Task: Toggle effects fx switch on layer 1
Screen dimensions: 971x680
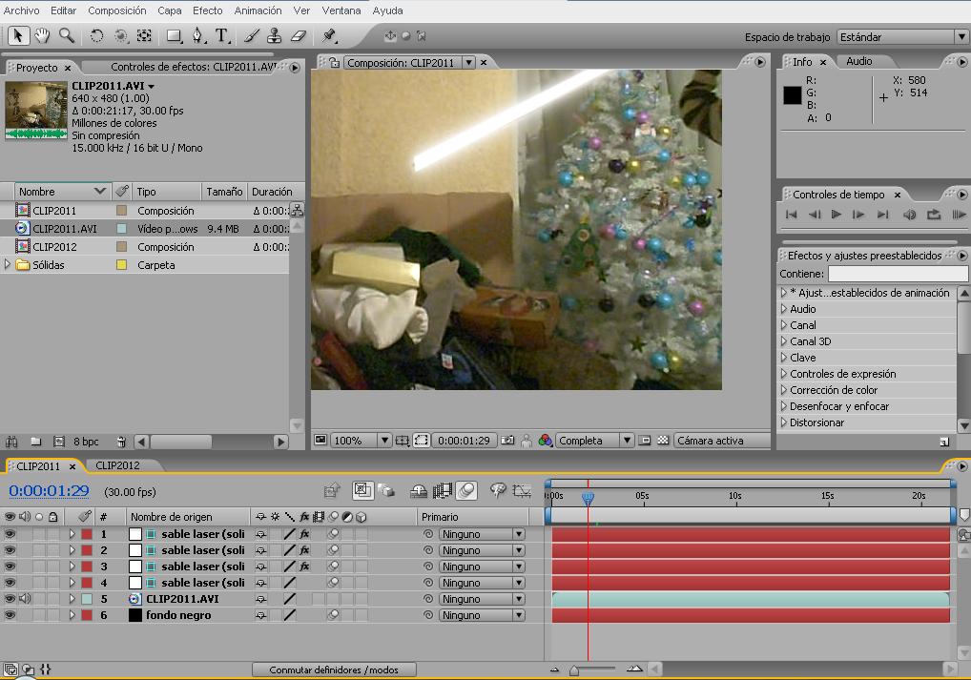Action: (304, 534)
